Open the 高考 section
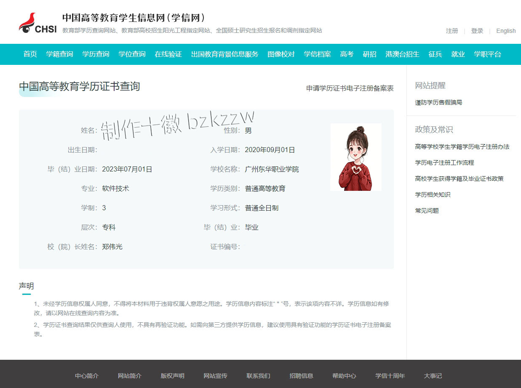The height and width of the screenshot is (388, 521). click(x=347, y=54)
